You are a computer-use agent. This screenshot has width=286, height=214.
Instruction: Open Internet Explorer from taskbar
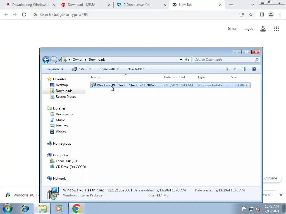(25, 208)
